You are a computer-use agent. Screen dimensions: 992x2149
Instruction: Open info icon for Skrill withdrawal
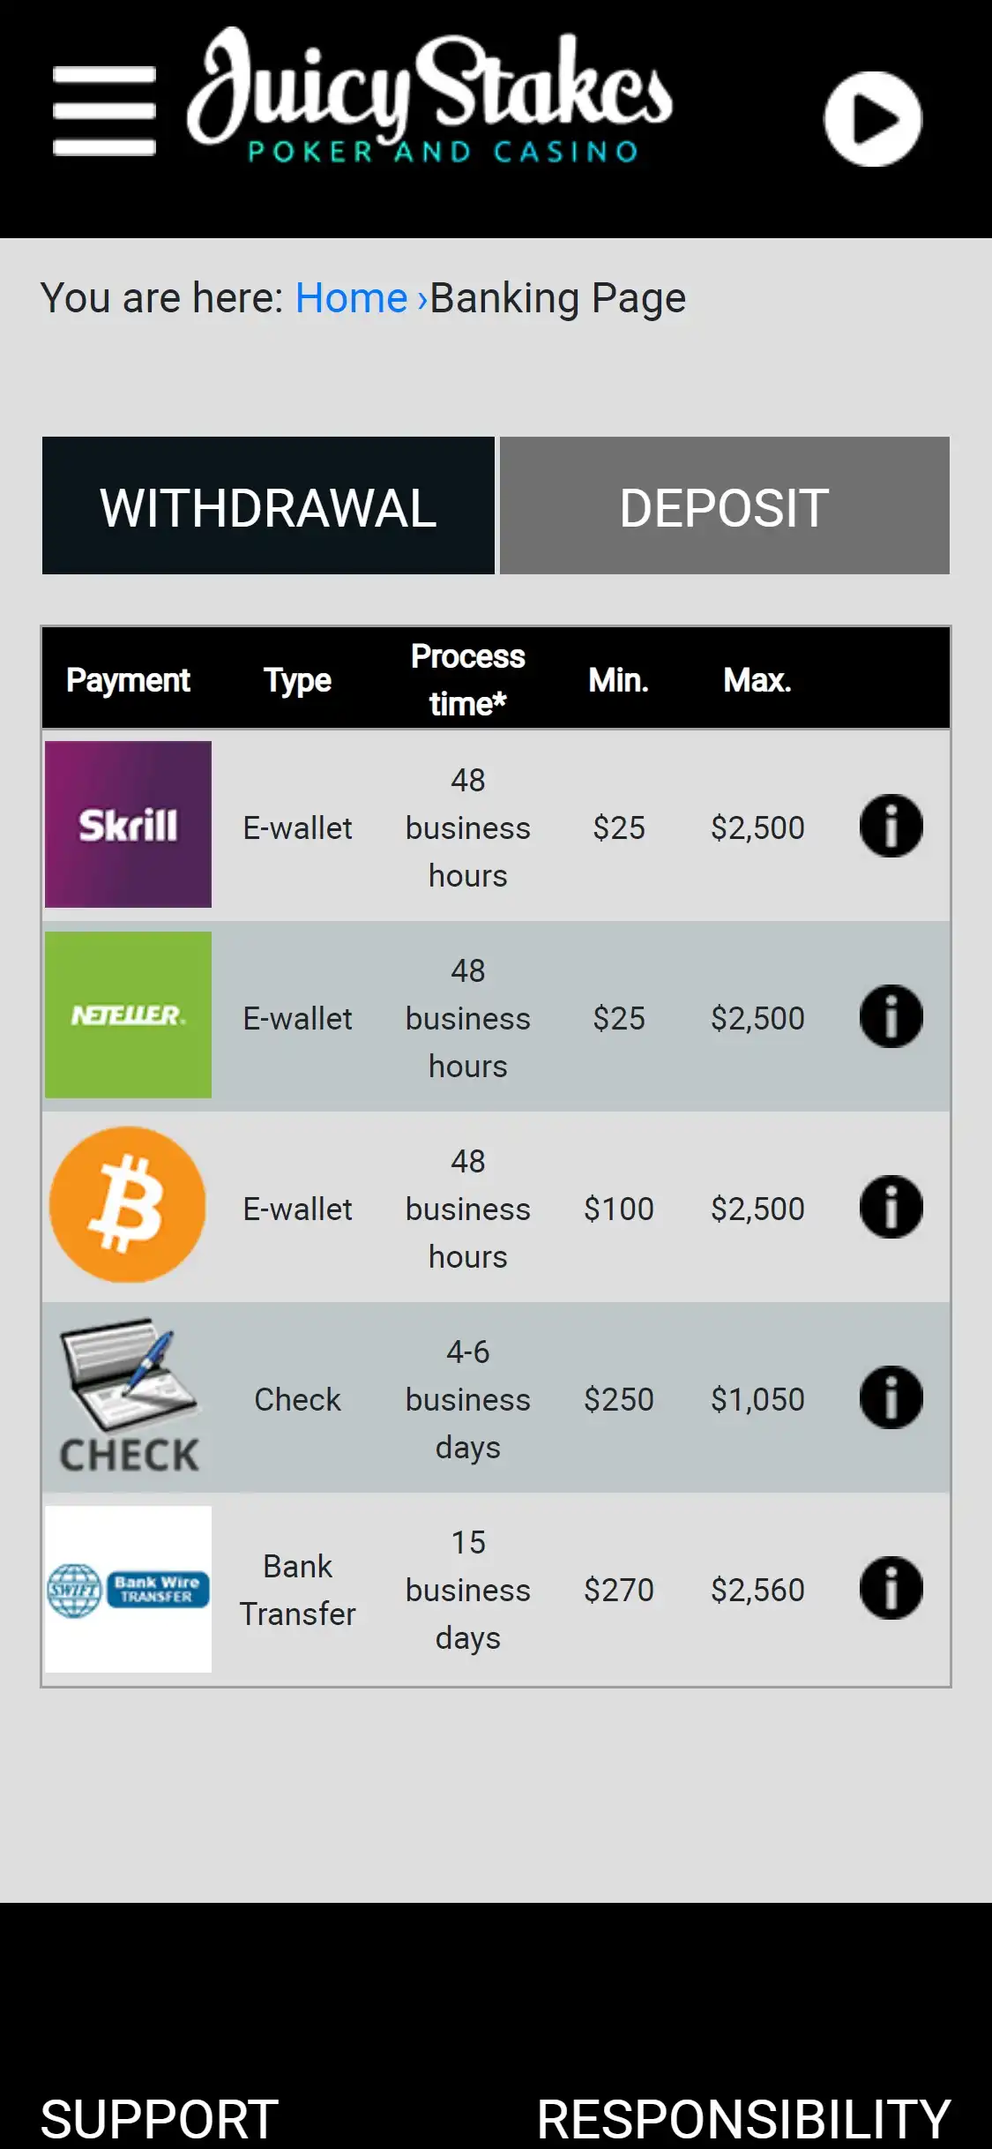pos(891,827)
